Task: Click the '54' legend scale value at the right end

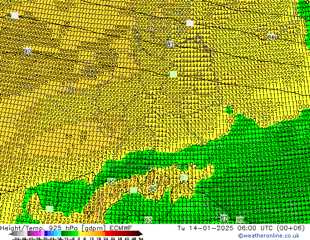Action: [x=141, y=239]
